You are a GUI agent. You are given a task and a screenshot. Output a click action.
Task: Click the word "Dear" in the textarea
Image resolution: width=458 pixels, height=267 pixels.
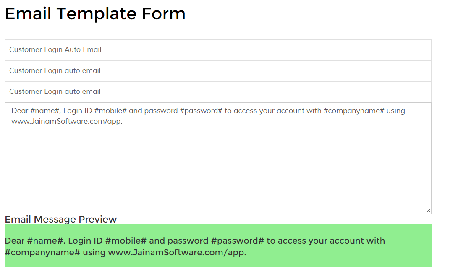[x=20, y=111]
